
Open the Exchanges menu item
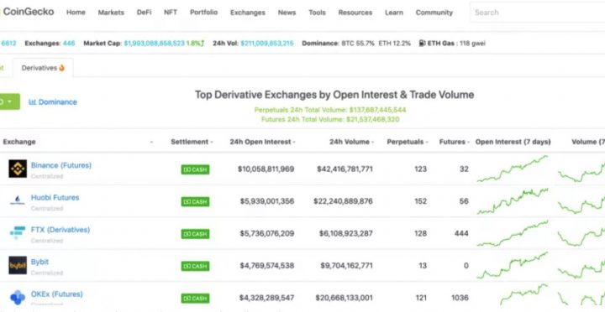click(248, 13)
